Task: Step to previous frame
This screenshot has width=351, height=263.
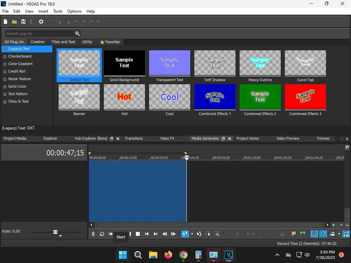Action: [165, 234]
